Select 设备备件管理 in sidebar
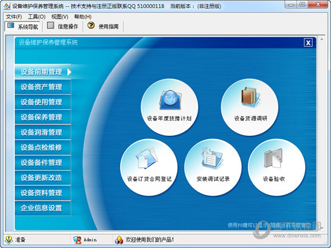This screenshot has width=331, height=248. tap(43, 163)
